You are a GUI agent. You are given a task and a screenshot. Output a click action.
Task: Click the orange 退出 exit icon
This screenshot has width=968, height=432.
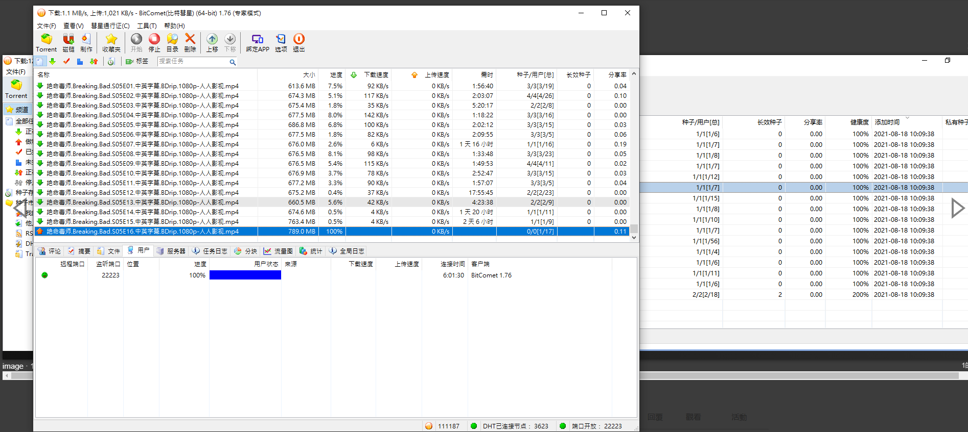click(299, 43)
